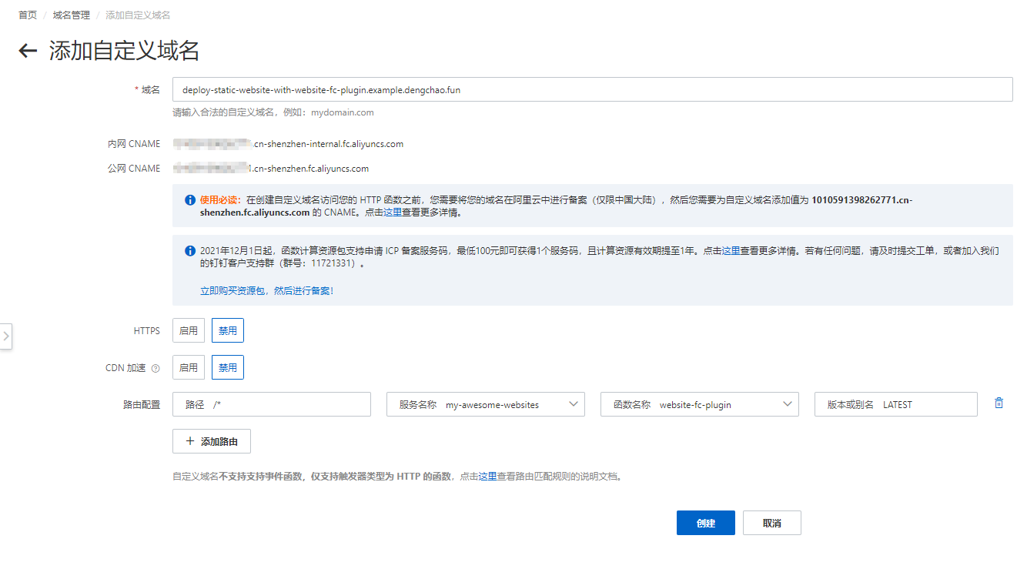
Task: Focus the 版本或别名 LATEST field
Action: pyautogui.click(x=896, y=404)
